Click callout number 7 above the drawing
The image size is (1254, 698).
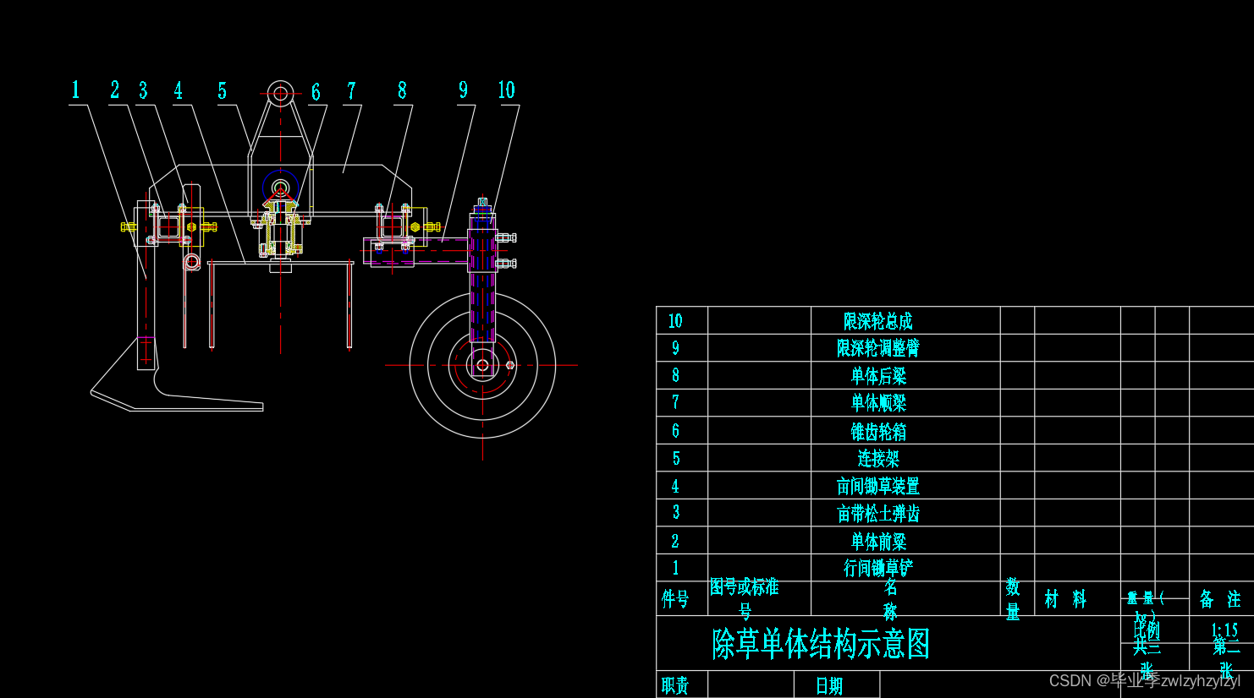[x=351, y=90]
